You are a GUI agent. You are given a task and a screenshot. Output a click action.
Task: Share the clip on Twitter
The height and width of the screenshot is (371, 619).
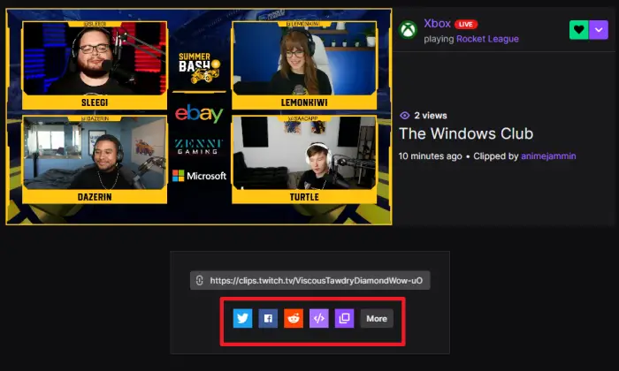click(242, 318)
